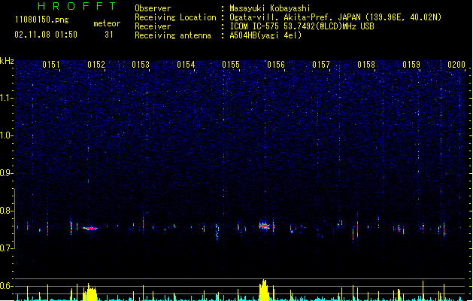
Task: Click the Receiving Location label
Action: (x=175, y=17)
